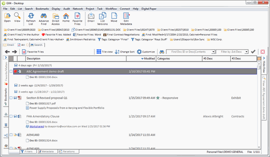This screenshot has height=157, width=270.
Task: Expand the 2 weeks ago group
Action: pyautogui.click(x=16, y=85)
